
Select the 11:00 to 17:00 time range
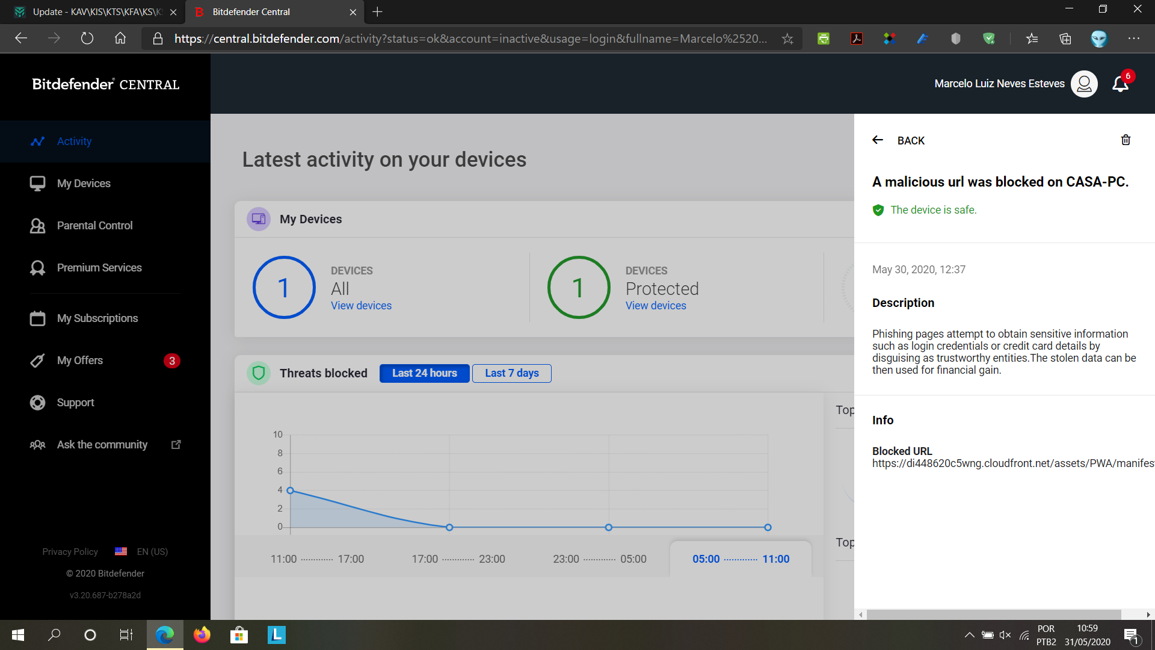click(x=317, y=559)
